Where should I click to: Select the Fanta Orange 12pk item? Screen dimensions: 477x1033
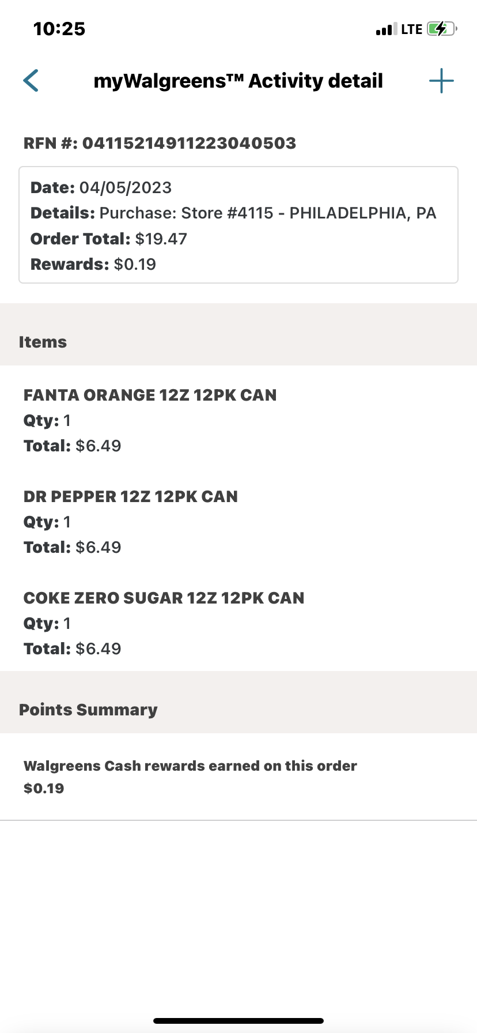click(150, 395)
